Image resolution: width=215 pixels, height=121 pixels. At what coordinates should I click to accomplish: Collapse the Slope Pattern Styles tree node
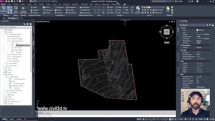(x=8, y=41)
